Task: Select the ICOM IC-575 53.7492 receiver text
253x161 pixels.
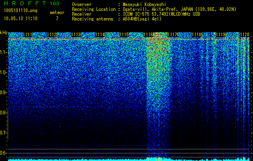Action: [x=161, y=14]
